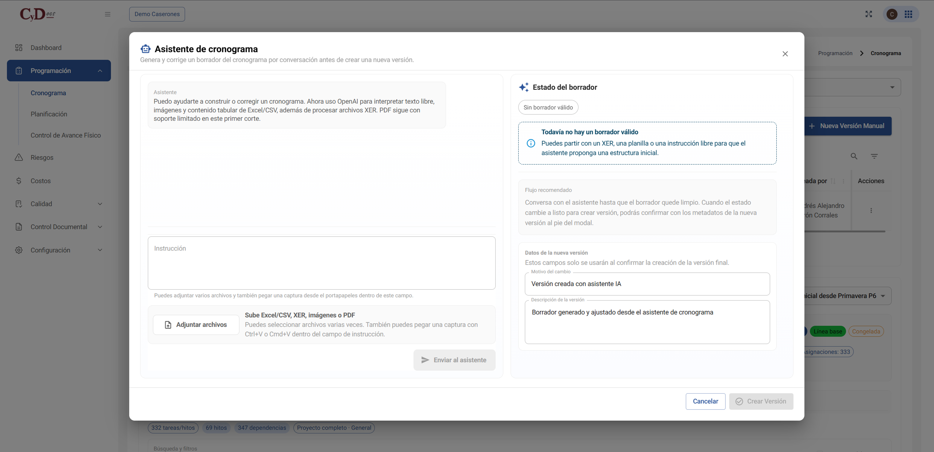
Task: Collapse the Programación sidebar section
Action: [100, 71]
